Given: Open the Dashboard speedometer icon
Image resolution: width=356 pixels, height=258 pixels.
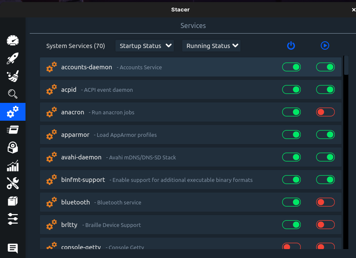Looking at the screenshot, I should tap(13, 40).
